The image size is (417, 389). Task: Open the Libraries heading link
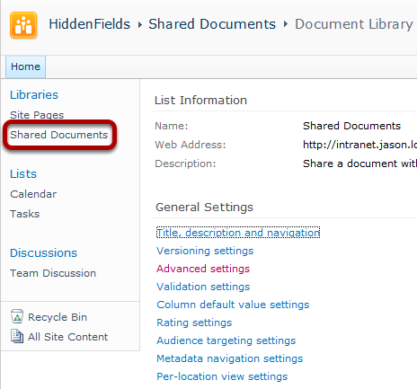(34, 94)
